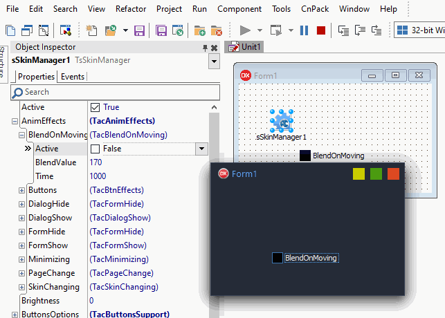Expand the FormHide property node

click(21, 232)
